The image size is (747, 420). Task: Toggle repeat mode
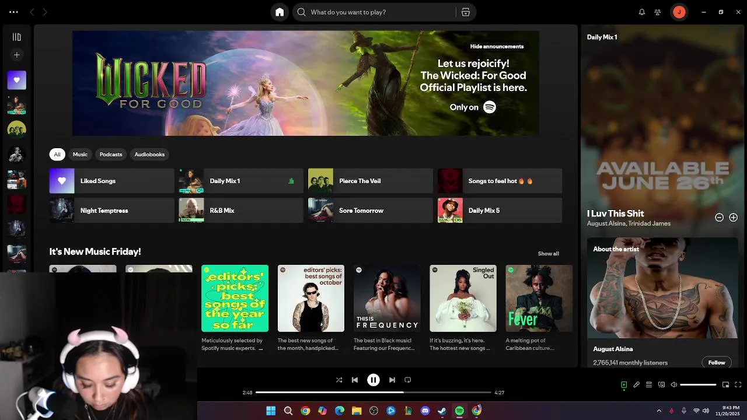point(408,380)
